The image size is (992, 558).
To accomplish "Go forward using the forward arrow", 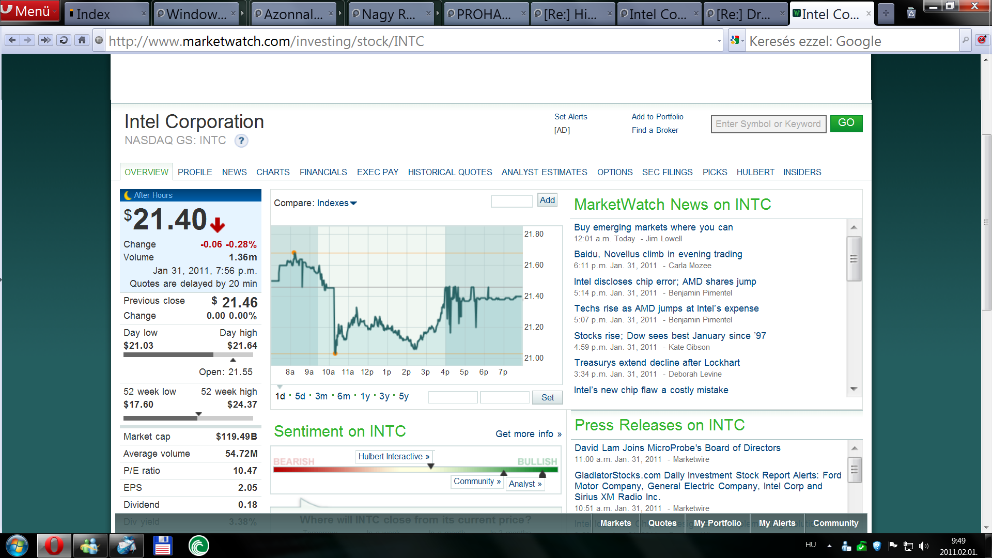I will pos(28,40).
